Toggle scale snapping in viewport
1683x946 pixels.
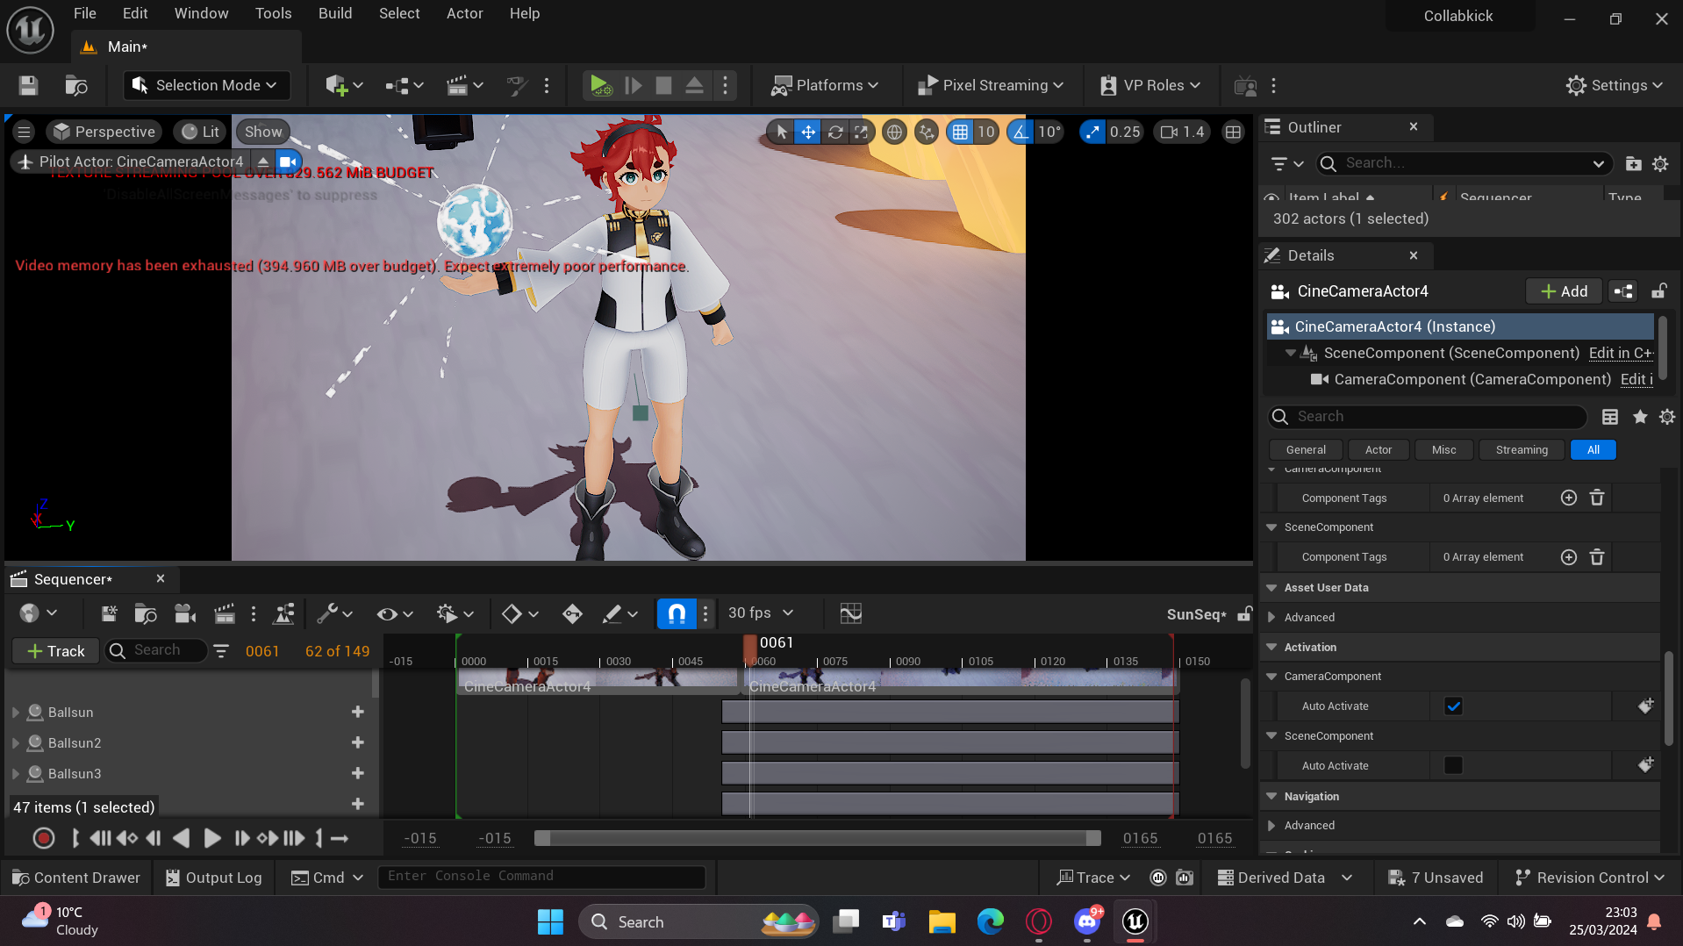coord(1092,132)
